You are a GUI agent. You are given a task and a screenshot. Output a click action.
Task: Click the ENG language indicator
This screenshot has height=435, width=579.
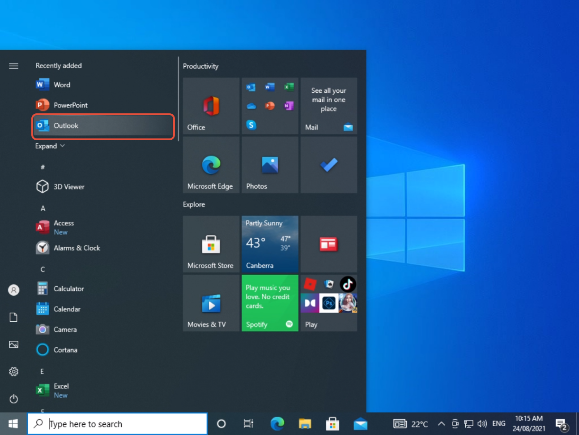[x=499, y=424]
